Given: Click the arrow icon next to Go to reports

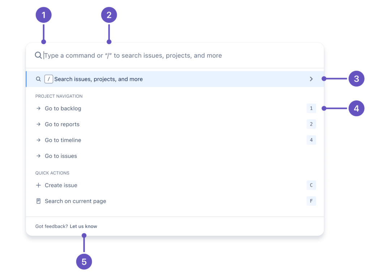Looking at the screenshot, I should 39,124.
